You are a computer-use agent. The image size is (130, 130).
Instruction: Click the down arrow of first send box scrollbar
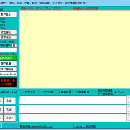point(128,102)
